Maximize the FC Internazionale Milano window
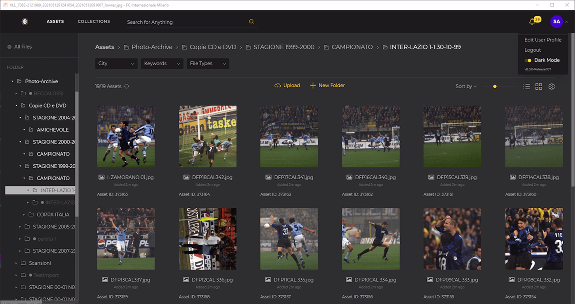 tap(552, 5)
